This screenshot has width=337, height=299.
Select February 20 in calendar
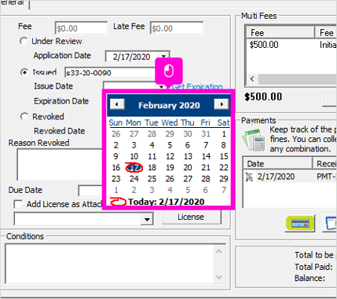point(188,168)
